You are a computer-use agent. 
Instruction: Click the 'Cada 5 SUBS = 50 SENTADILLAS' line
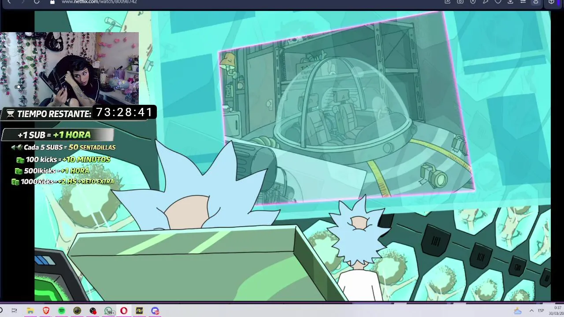pos(63,147)
